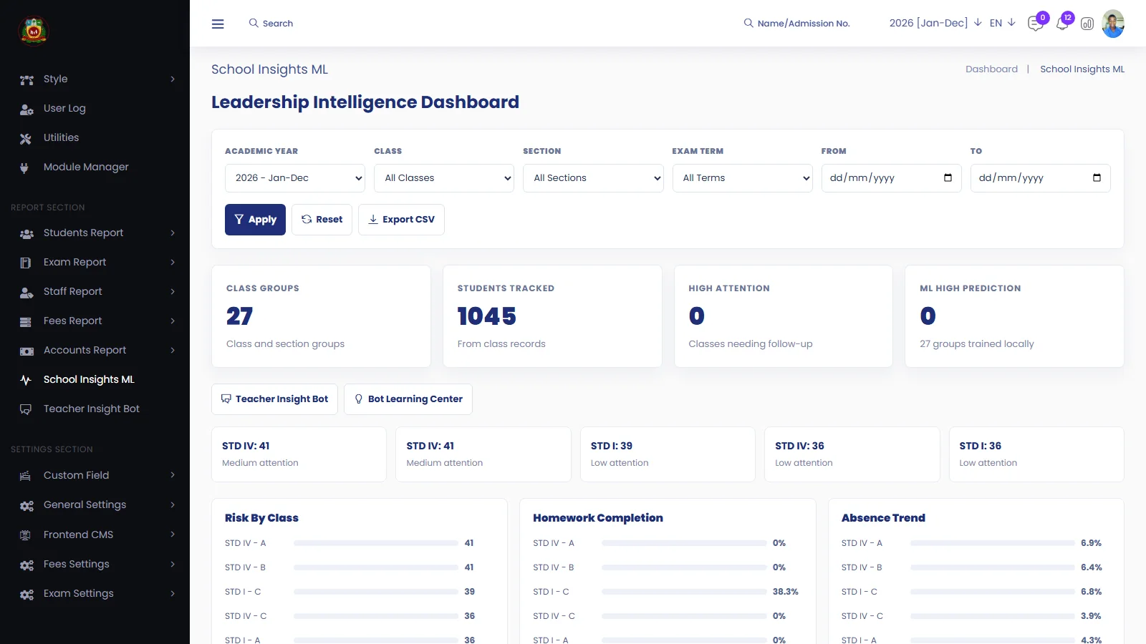This screenshot has width=1146, height=644.
Task: Click the Class Groups 27 card
Action: 321,316
